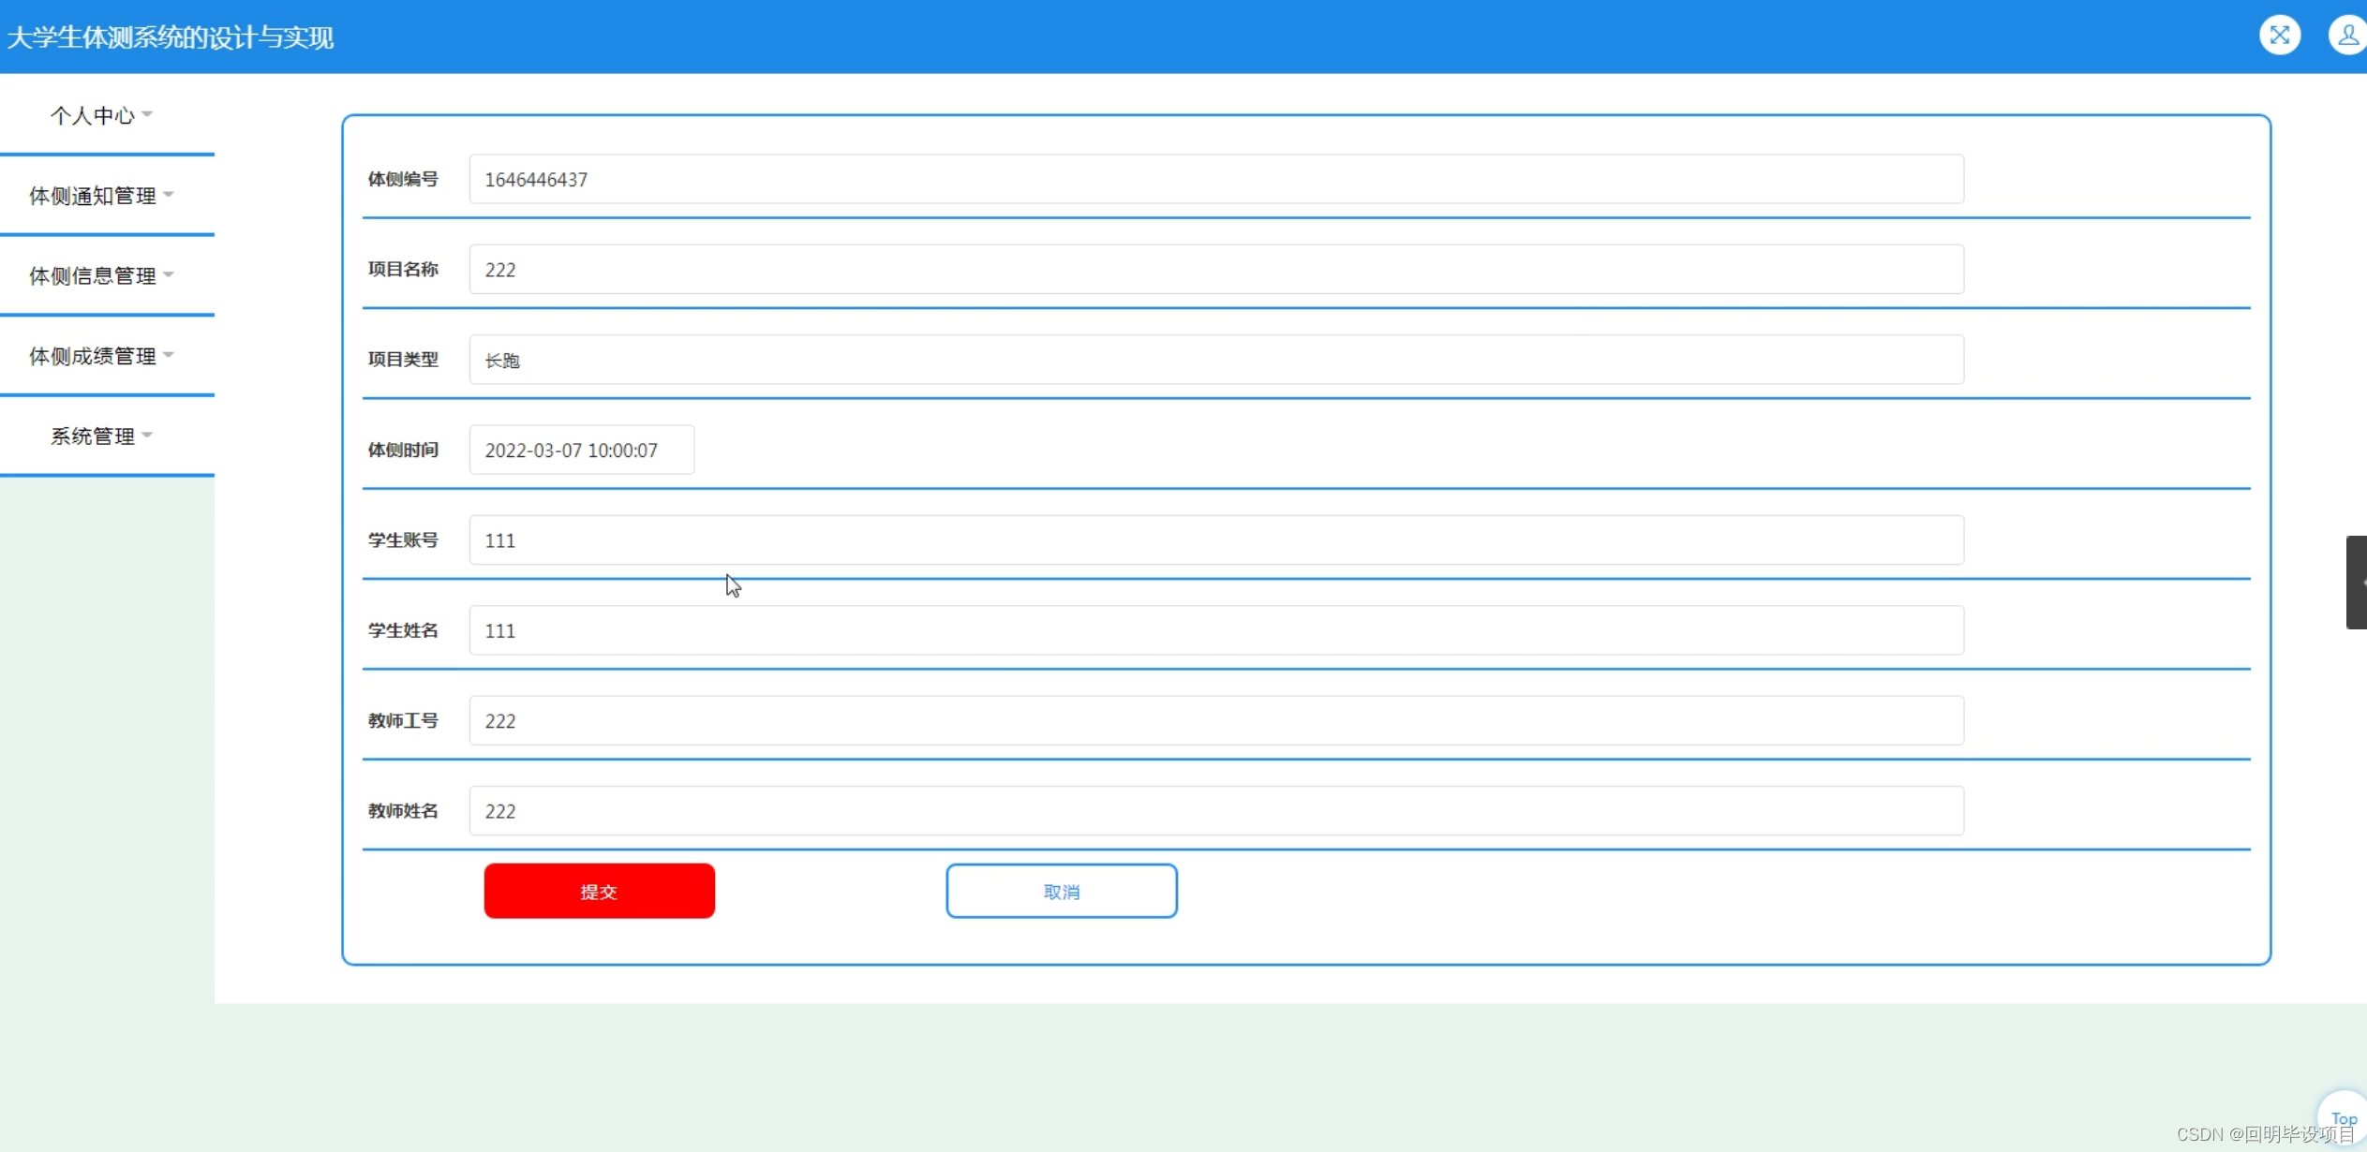Click the 体侧编号 input field

[x=1215, y=179]
